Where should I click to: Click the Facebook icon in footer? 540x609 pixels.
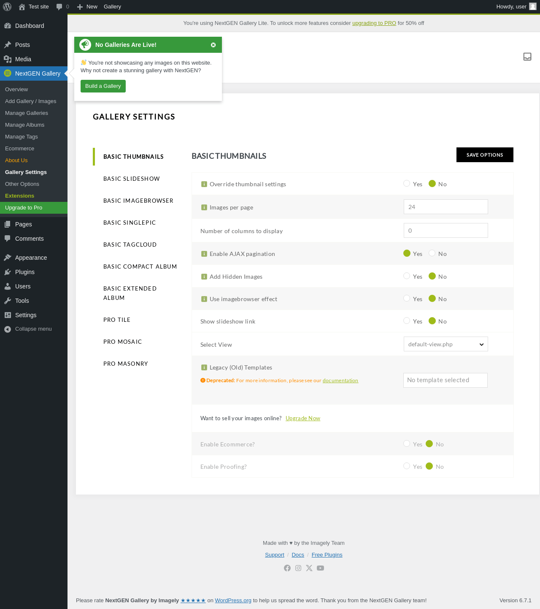[x=287, y=568]
